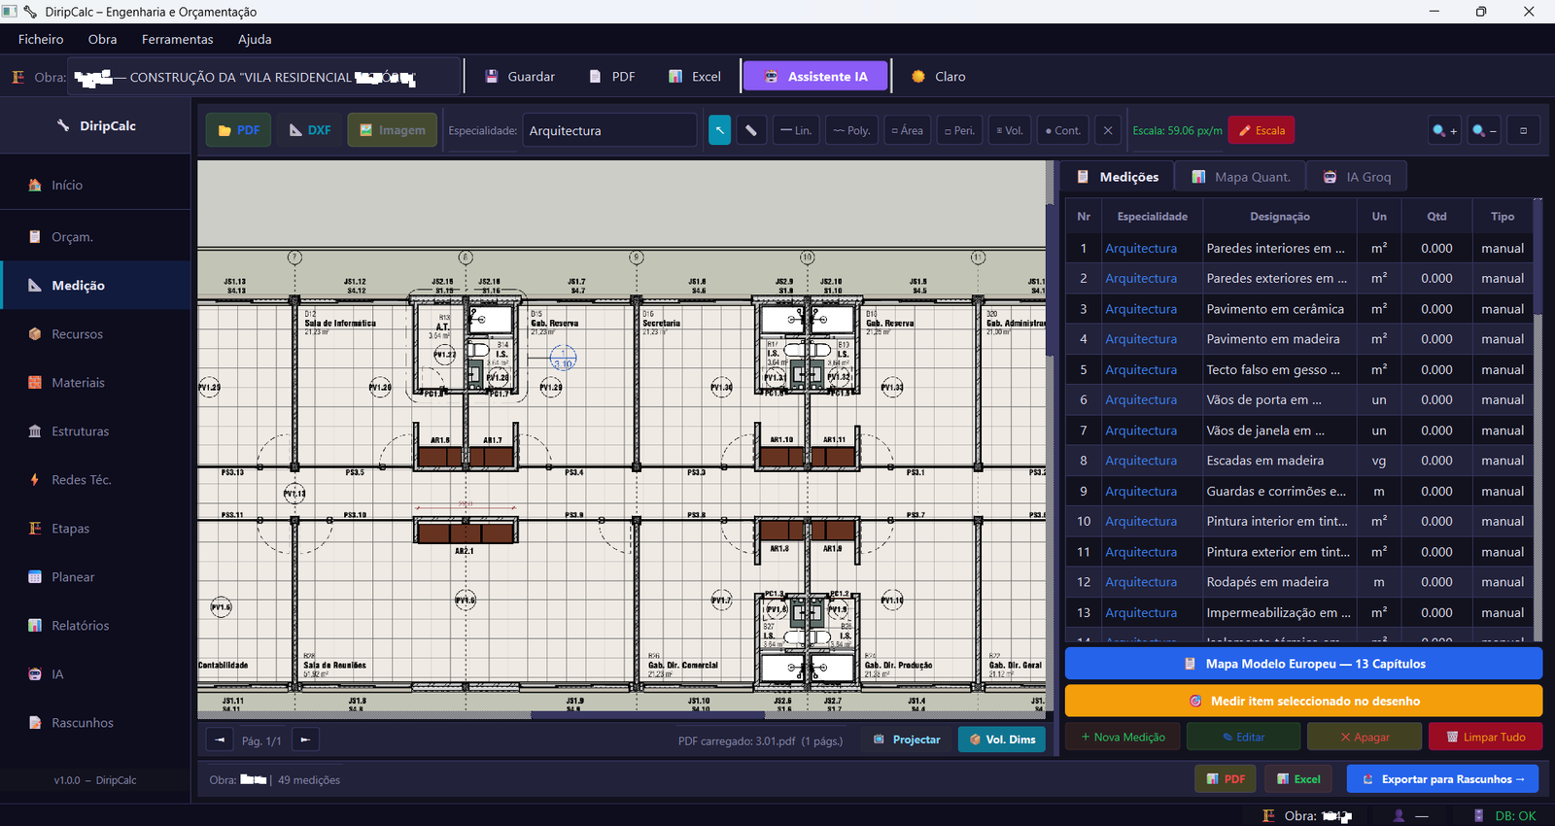Toggle the Vol. Dims option
The height and width of the screenshot is (826, 1555).
tap(1002, 740)
